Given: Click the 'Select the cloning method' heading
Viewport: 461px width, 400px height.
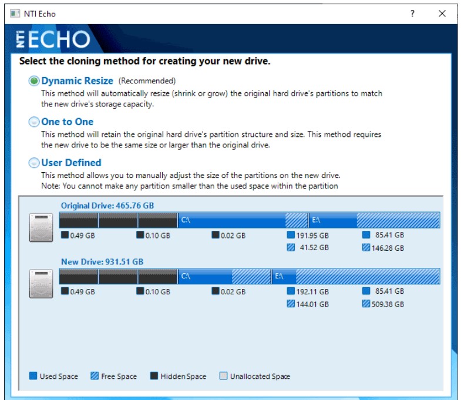Looking at the screenshot, I should tap(144, 61).
